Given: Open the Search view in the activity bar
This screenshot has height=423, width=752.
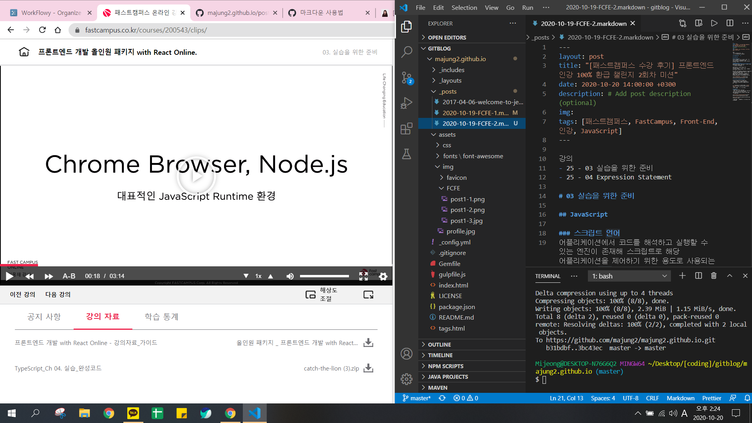Looking at the screenshot, I should (407, 52).
